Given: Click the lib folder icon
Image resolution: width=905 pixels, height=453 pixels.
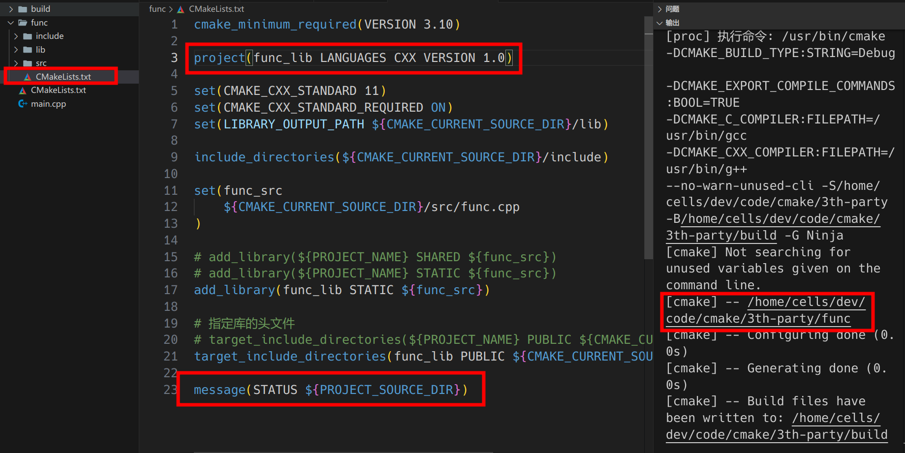Looking at the screenshot, I should pyautogui.click(x=28, y=50).
